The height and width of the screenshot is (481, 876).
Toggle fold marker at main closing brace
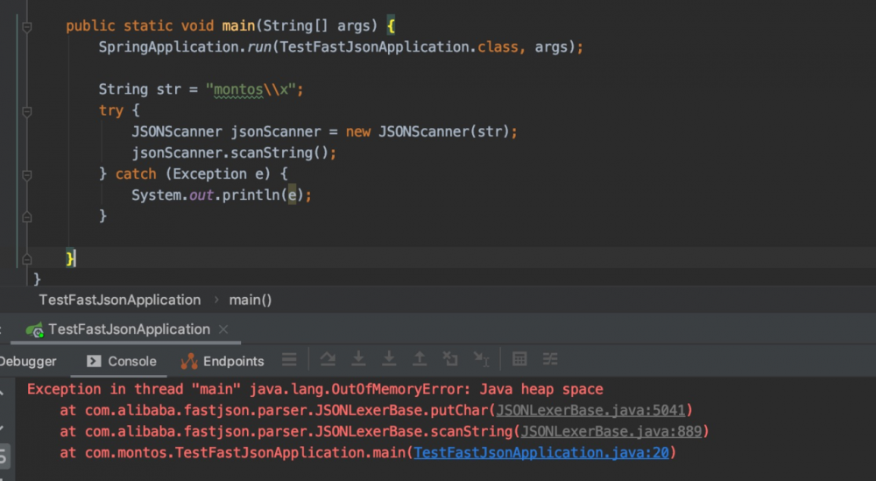pyautogui.click(x=27, y=259)
